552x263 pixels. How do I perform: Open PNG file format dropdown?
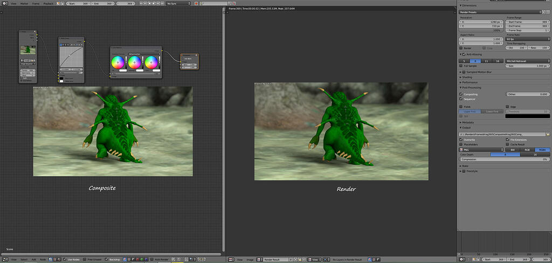481,150
